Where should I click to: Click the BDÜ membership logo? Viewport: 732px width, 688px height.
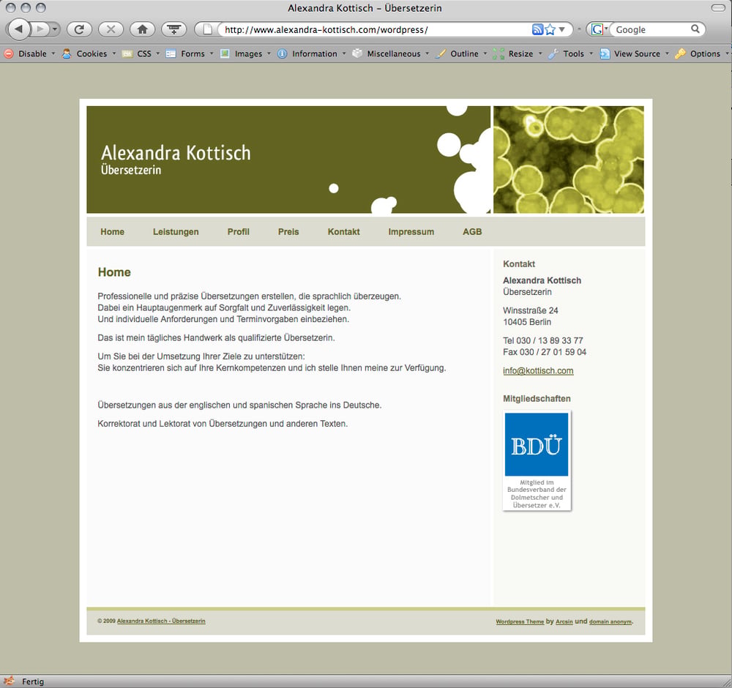tap(537, 460)
